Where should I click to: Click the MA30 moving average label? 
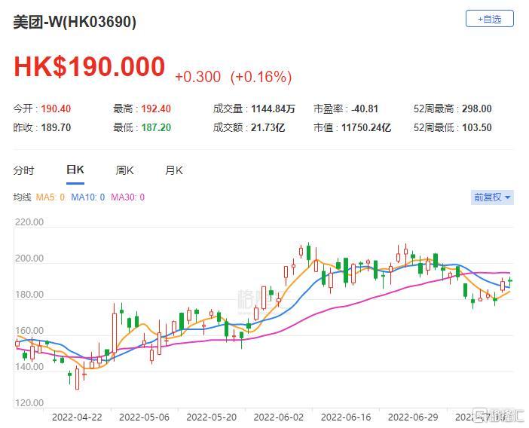pos(128,197)
